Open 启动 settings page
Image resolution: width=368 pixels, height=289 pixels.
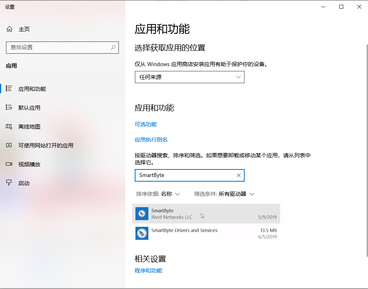coord(24,183)
